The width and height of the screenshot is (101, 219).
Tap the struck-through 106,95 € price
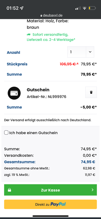tap(69, 64)
